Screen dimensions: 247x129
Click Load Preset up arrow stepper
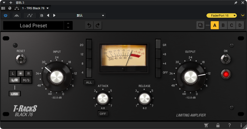pos(68,23)
